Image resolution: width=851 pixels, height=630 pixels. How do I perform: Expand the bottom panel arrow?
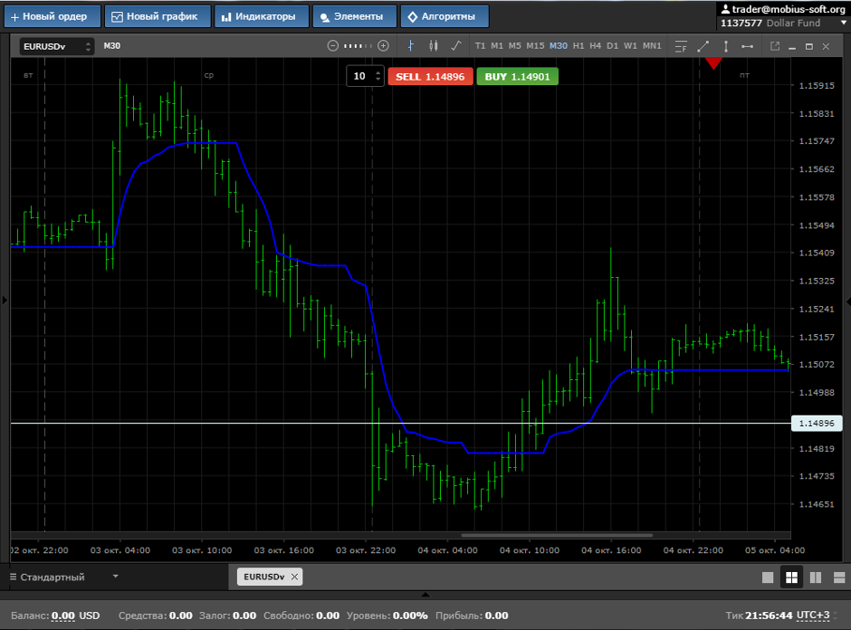pyautogui.click(x=425, y=595)
